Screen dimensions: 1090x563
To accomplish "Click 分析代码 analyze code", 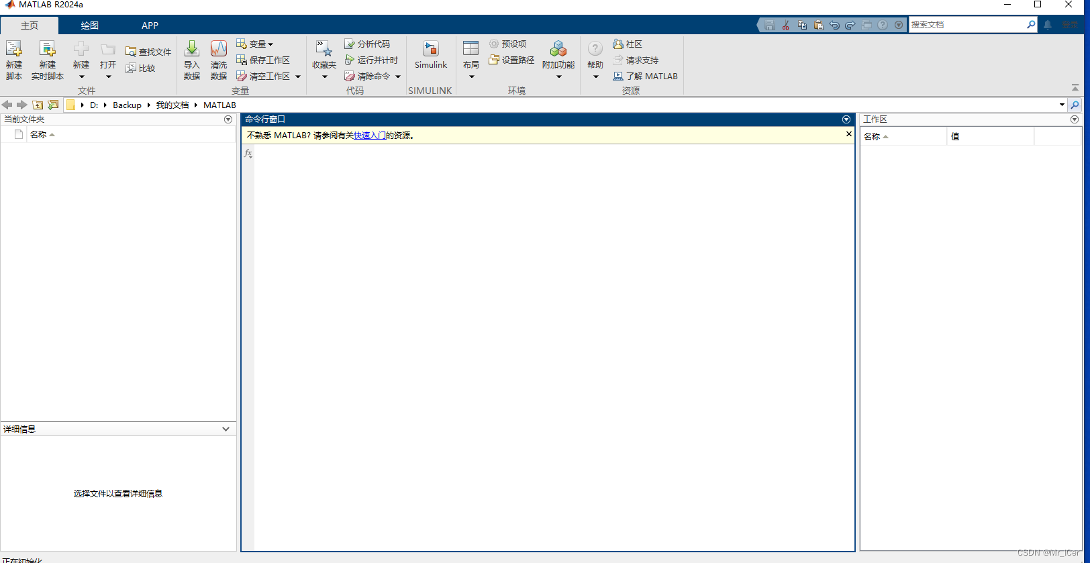I will (x=367, y=44).
